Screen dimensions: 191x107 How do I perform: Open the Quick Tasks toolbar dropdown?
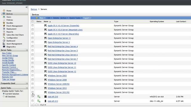click(x=76, y=18)
